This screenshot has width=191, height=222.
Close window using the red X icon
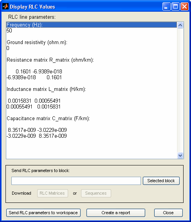click(x=184, y=7)
